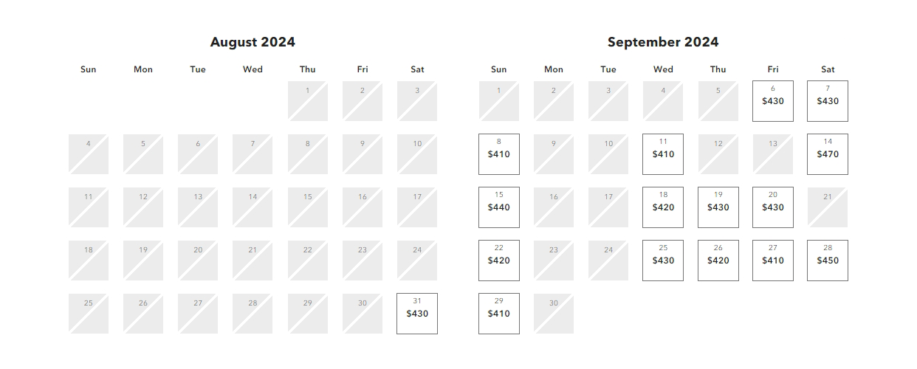Choose September 27 at $410

tap(773, 261)
